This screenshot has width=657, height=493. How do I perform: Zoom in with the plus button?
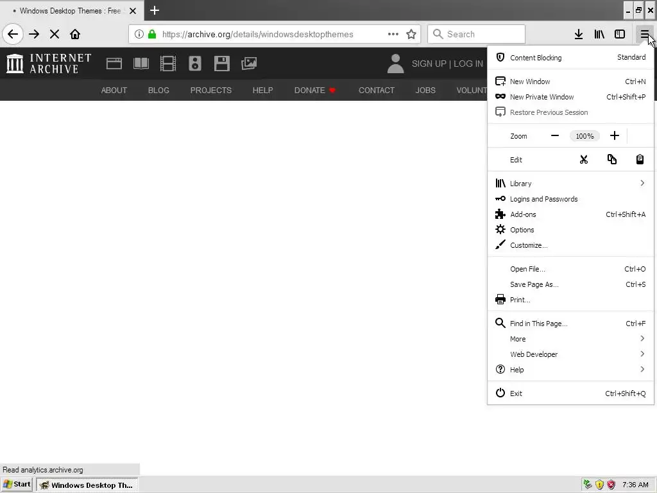point(614,136)
